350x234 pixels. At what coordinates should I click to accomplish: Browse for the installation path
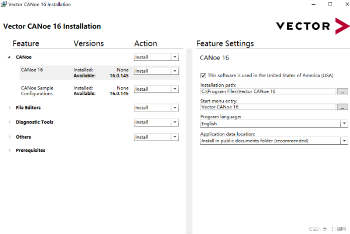click(342, 91)
